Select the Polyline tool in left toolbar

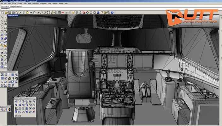click(x=2, y=21)
